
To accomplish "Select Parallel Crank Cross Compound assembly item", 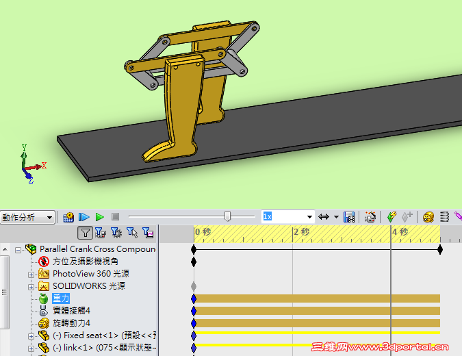I will point(97,249).
